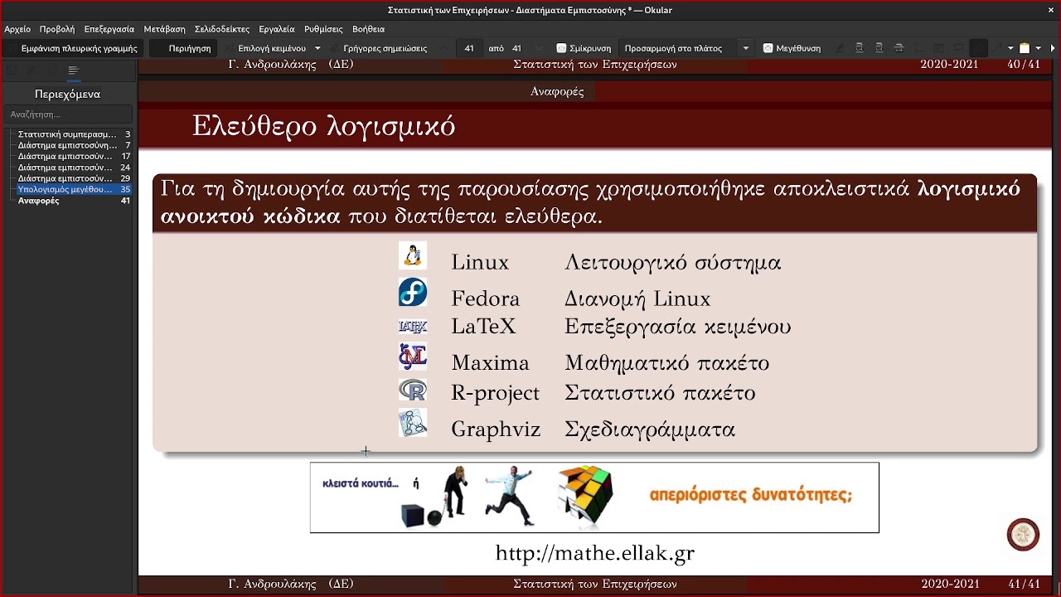Screen dimensions: 1061x597
Task: Activate the Περιήγηση browse tool
Action: pyautogui.click(x=182, y=48)
